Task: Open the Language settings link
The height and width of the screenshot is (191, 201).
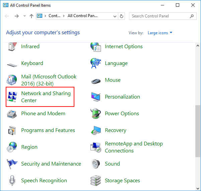Action: [116, 63]
